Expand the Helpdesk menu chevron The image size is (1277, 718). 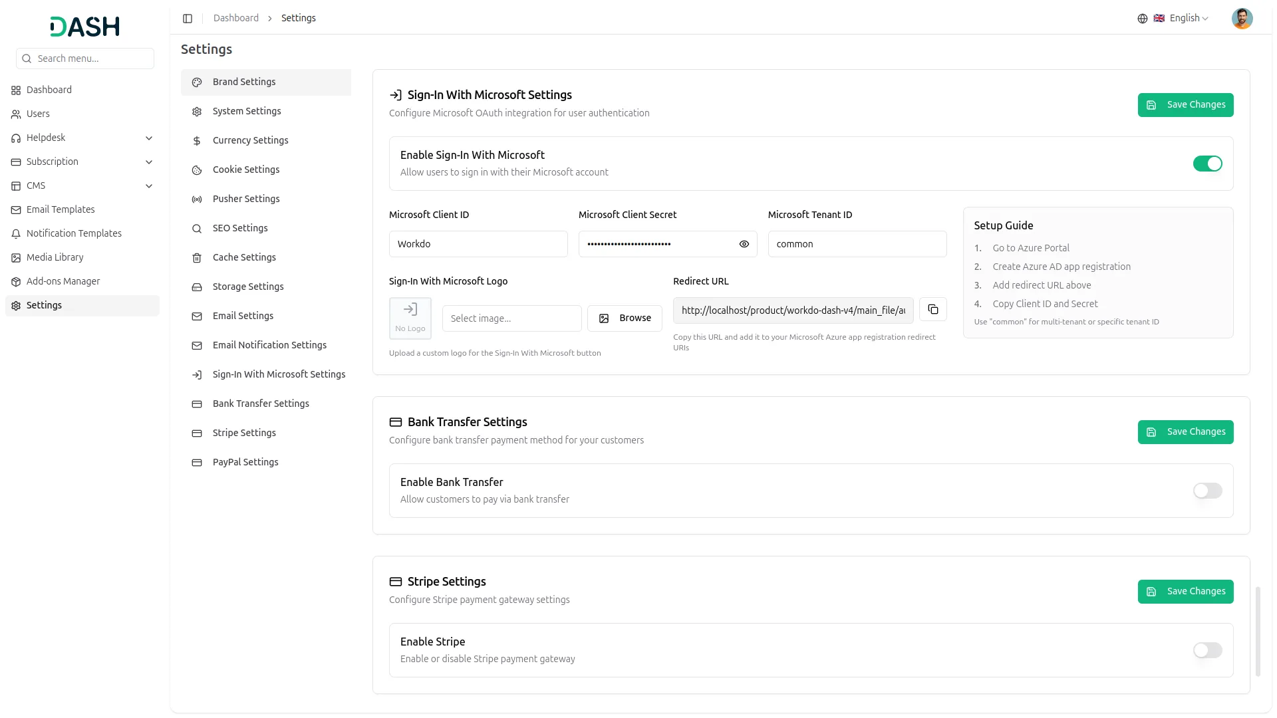point(149,138)
